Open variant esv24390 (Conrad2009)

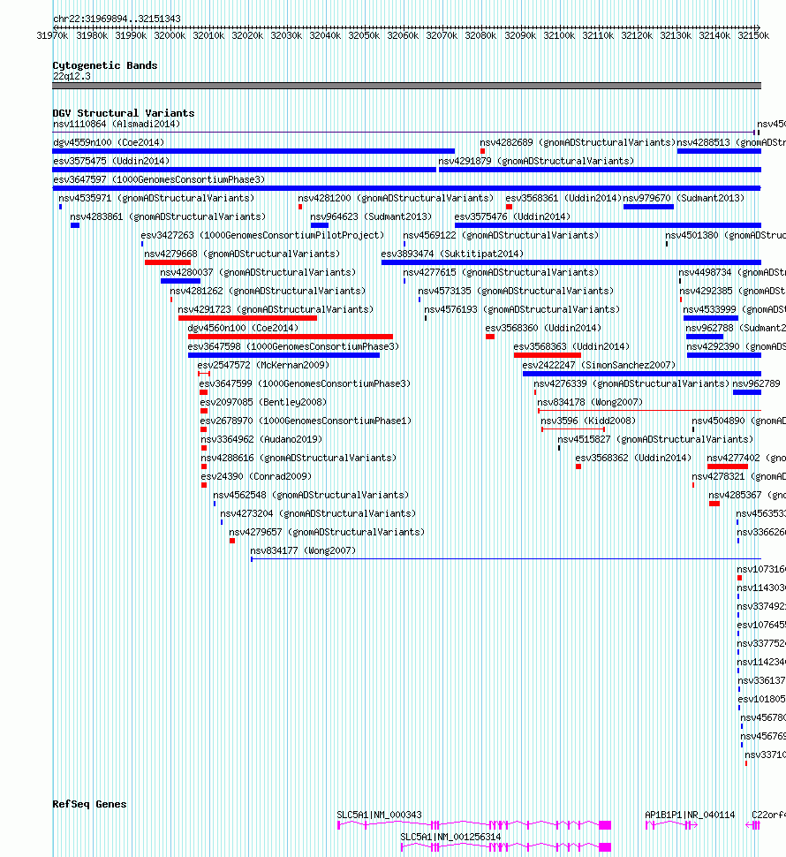click(256, 477)
